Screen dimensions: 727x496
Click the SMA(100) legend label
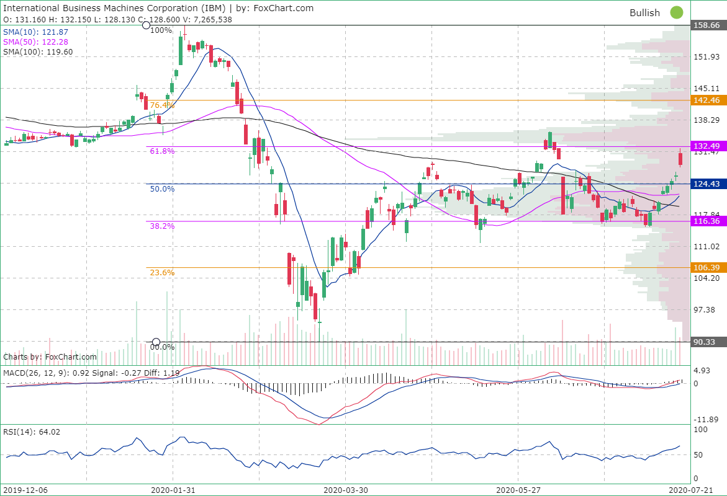tap(38, 52)
